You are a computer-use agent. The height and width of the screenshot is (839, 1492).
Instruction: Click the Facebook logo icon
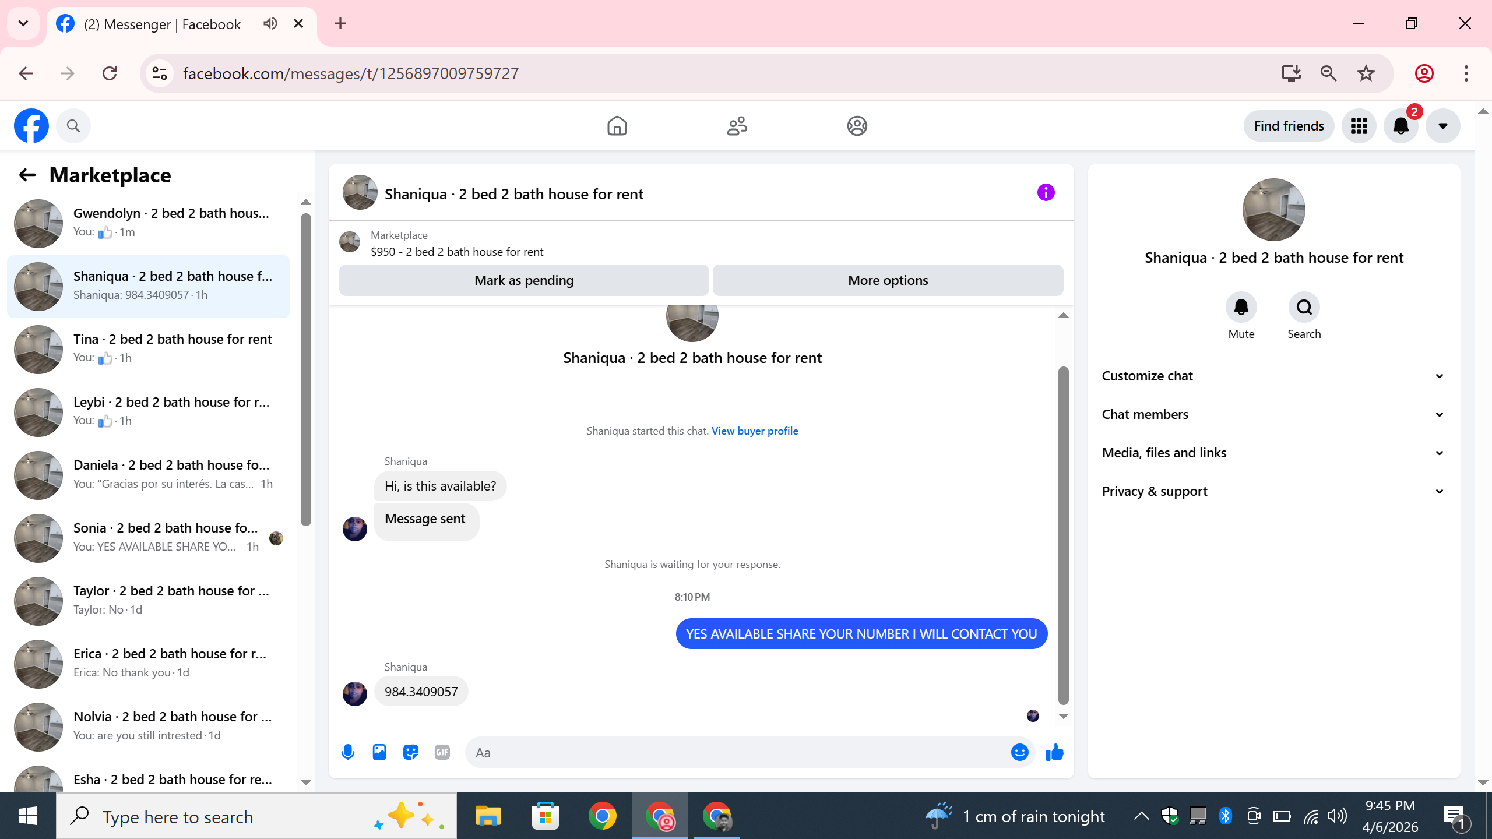31,126
